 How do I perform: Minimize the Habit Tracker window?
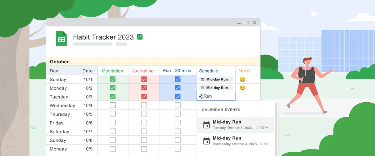239,23
